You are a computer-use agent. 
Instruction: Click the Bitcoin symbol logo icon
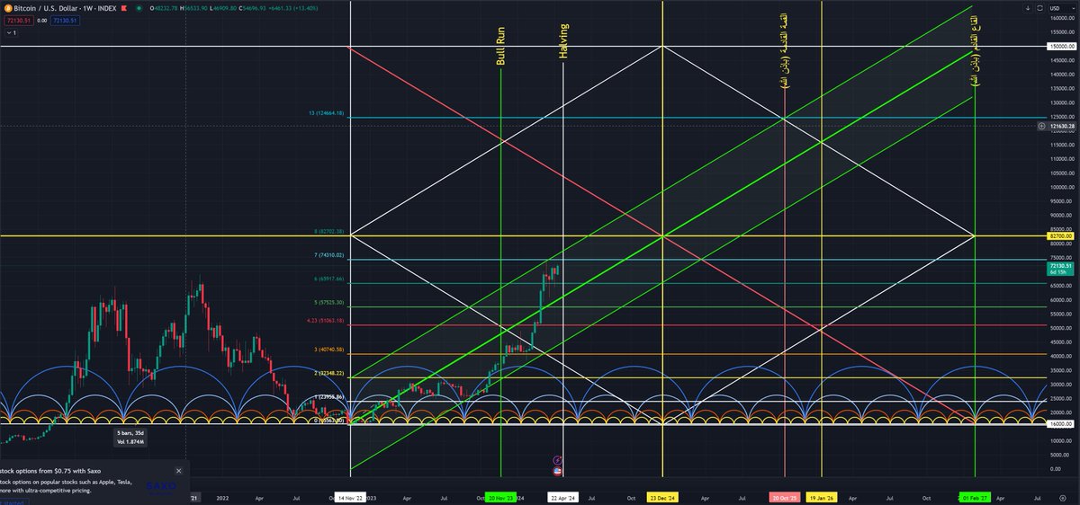pos(6,7)
